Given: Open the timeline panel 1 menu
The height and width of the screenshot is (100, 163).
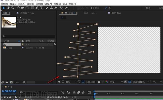Looking at the screenshot, I should (x=12, y=87).
